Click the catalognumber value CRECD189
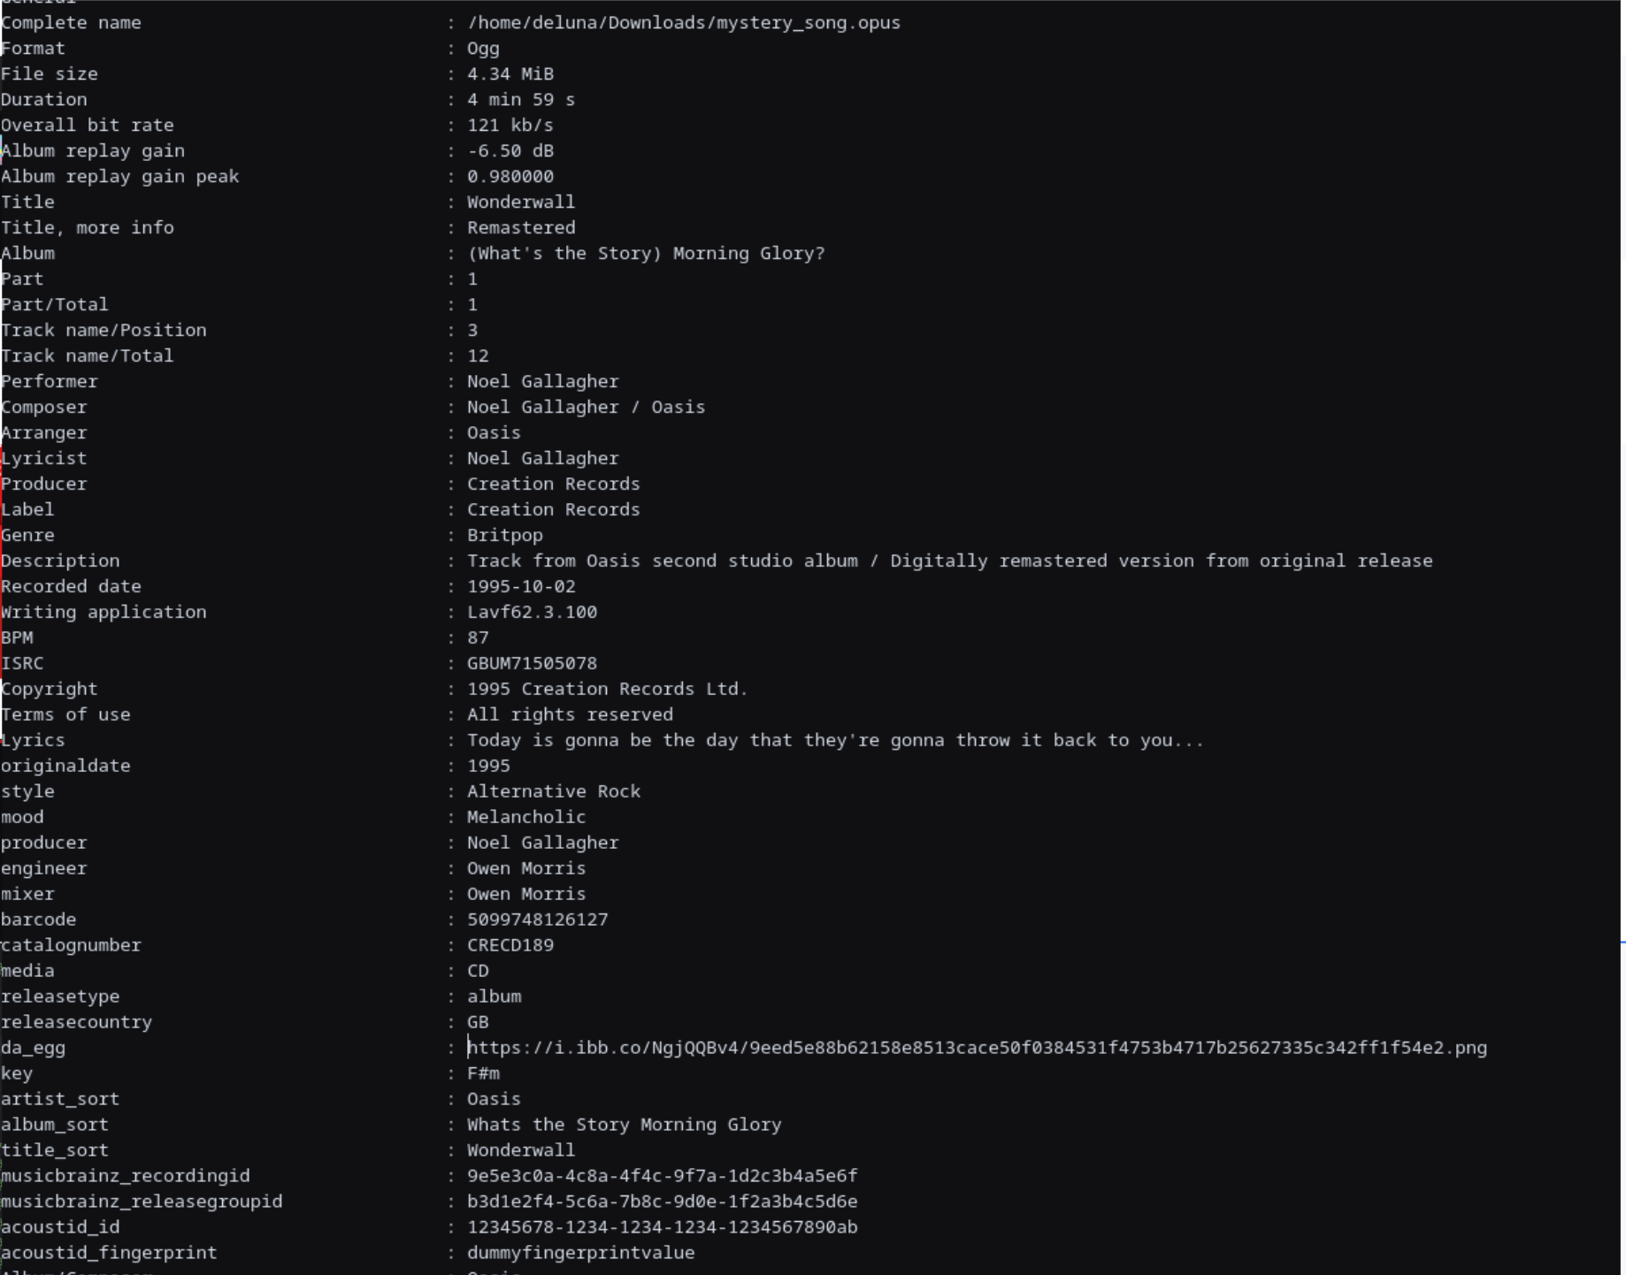Screen dimensions: 1626x1275 (x=510, y=945)
